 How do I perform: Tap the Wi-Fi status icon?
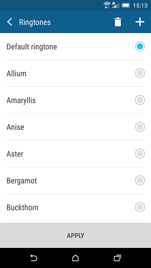(x=107, y=5)
